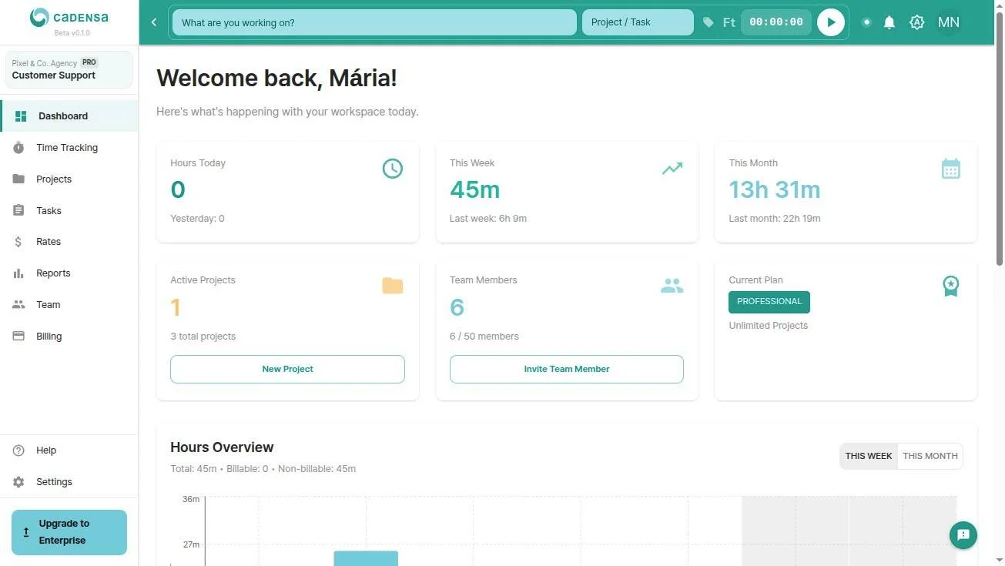This screenshot has width=1005, height=566.
Task: Click the page vertical scrollbar
Action: click(1000, 139)
